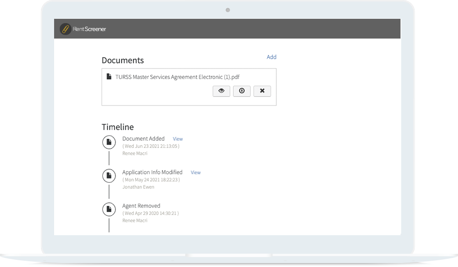Select the Application Info Modified timeline icon
Image resolution: width=458 pixels, height=267 pixels.
tap(109, 176)
